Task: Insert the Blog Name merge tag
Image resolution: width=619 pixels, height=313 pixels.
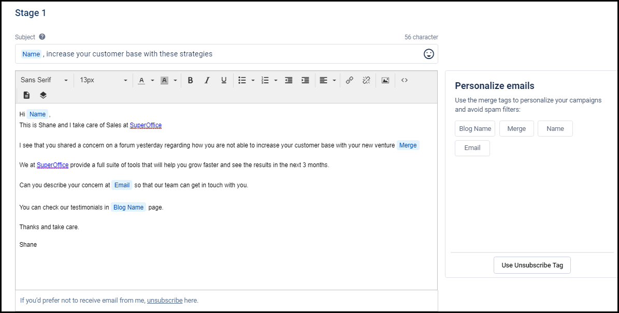Action: click(x=475, y=129)
